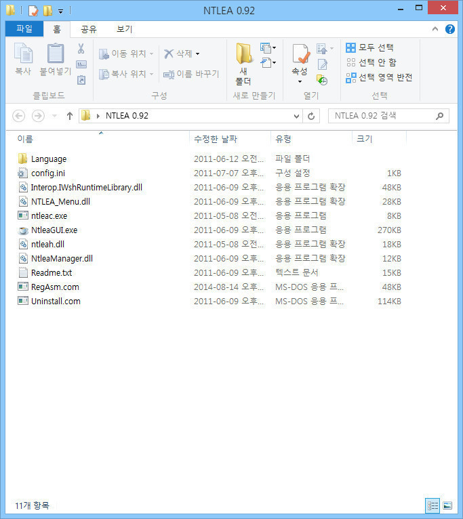
Task: Click NTLEA 0.92 in address bar path
Action: [x=127, y=116]
